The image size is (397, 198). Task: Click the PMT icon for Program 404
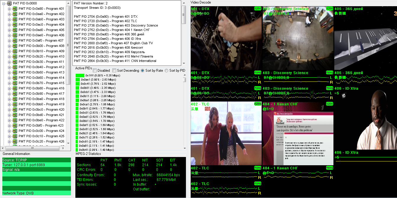click(15, 24)
